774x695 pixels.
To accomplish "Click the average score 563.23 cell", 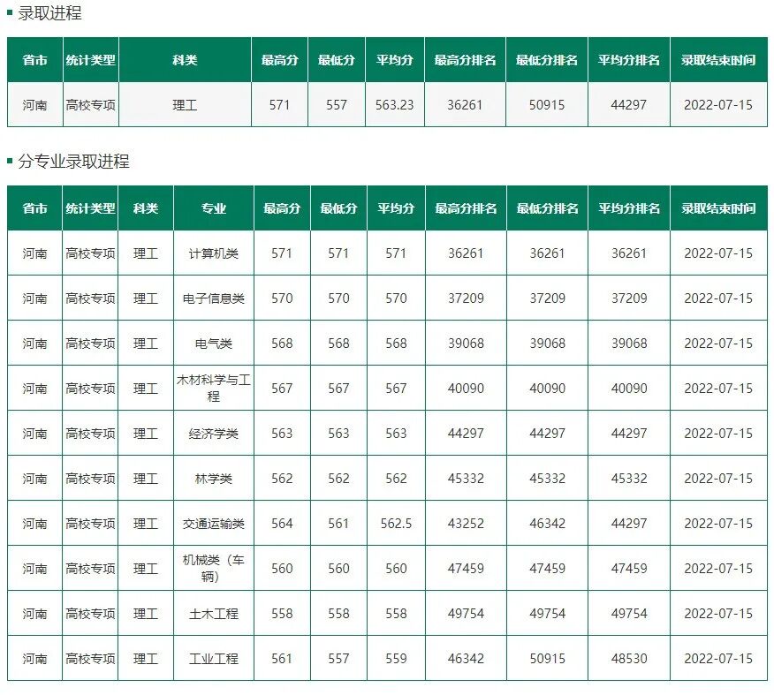I will click(x=394, y=104).
